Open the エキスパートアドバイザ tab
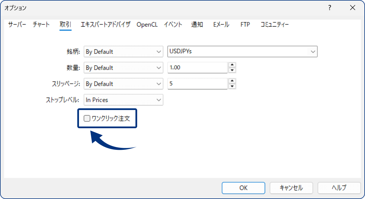The image size is (365, 199). pyautogui.click(x=105, y=25)
